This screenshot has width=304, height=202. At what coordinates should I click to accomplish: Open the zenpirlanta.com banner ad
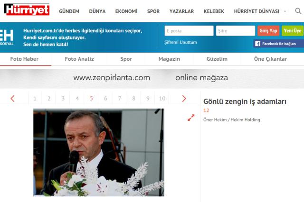pyautogui.click(x=152, y=78)
